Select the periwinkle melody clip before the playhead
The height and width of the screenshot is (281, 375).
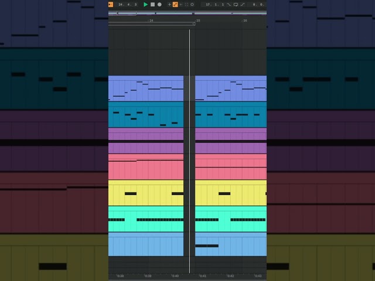[x=146, y=88]
